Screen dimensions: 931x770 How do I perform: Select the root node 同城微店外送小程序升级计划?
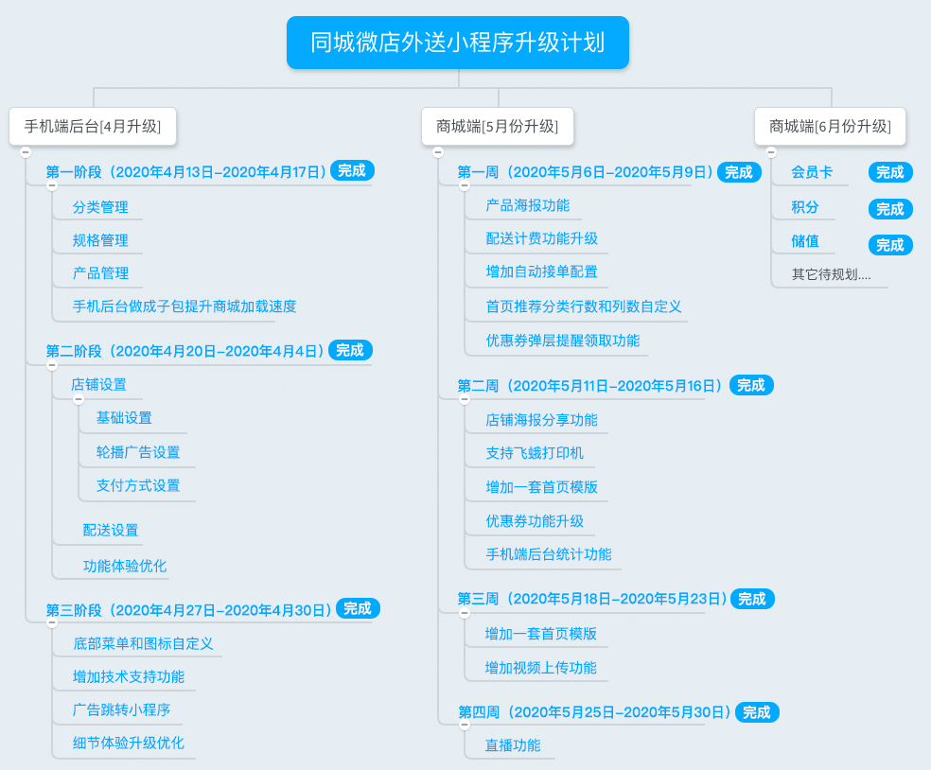tap(458, 43)
